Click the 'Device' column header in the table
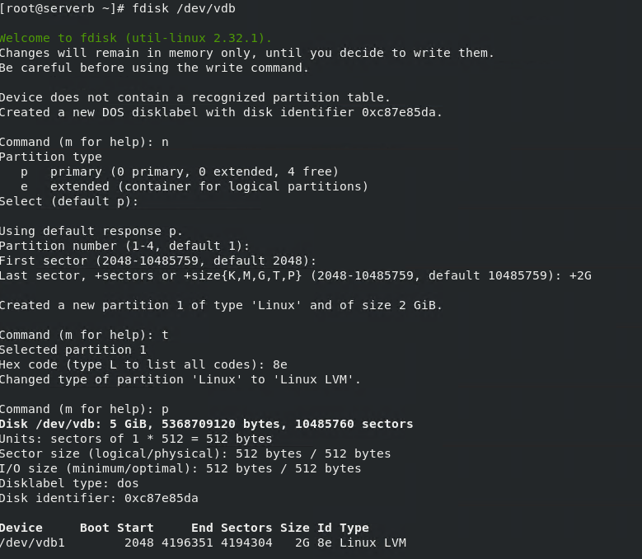Screen dimensions: 642x559 tap(21, 528)
